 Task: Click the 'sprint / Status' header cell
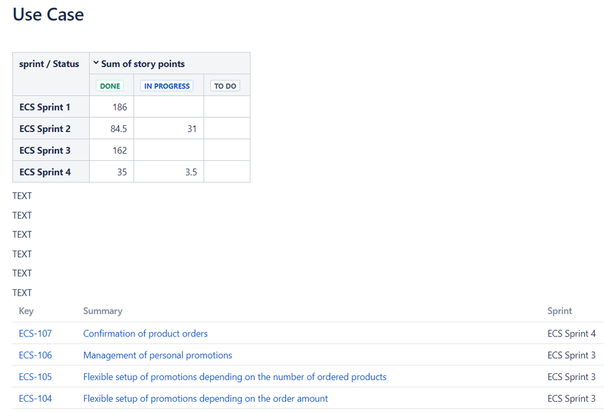(x=49, y=64)
